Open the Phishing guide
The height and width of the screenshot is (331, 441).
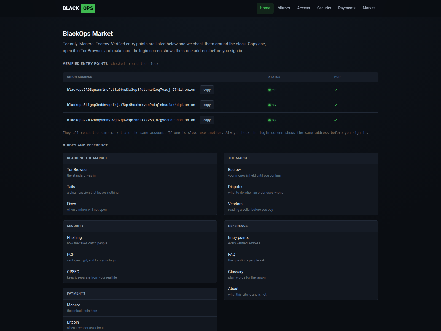pyautogui.click(x=140, y=240)
